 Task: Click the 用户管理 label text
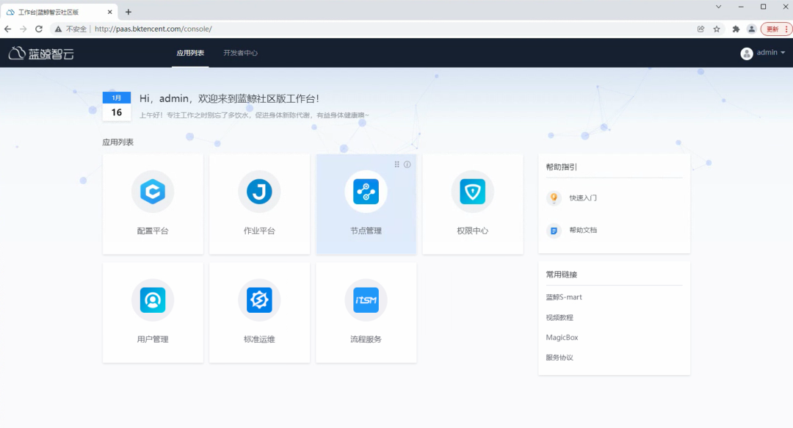[x=153, y=339]
